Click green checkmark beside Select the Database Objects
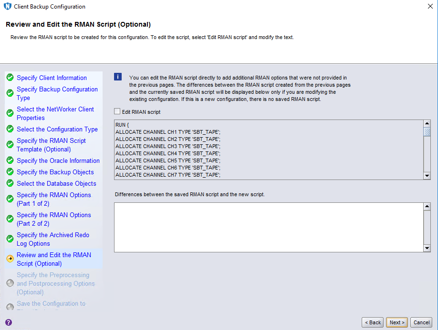 [10, 184]
